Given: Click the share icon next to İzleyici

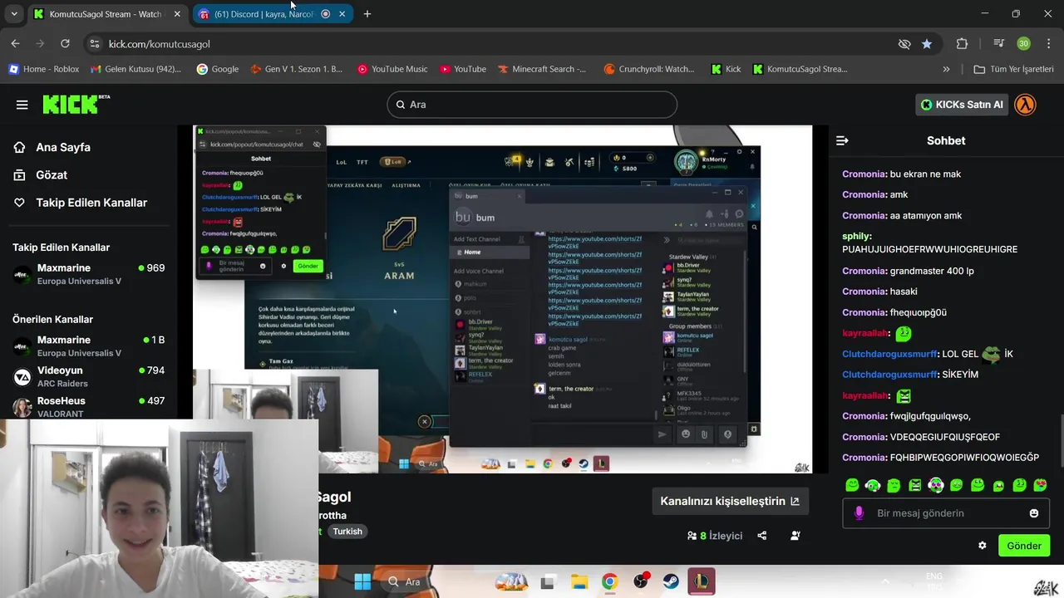Looking at the screenshot, I should coord(762,536).
